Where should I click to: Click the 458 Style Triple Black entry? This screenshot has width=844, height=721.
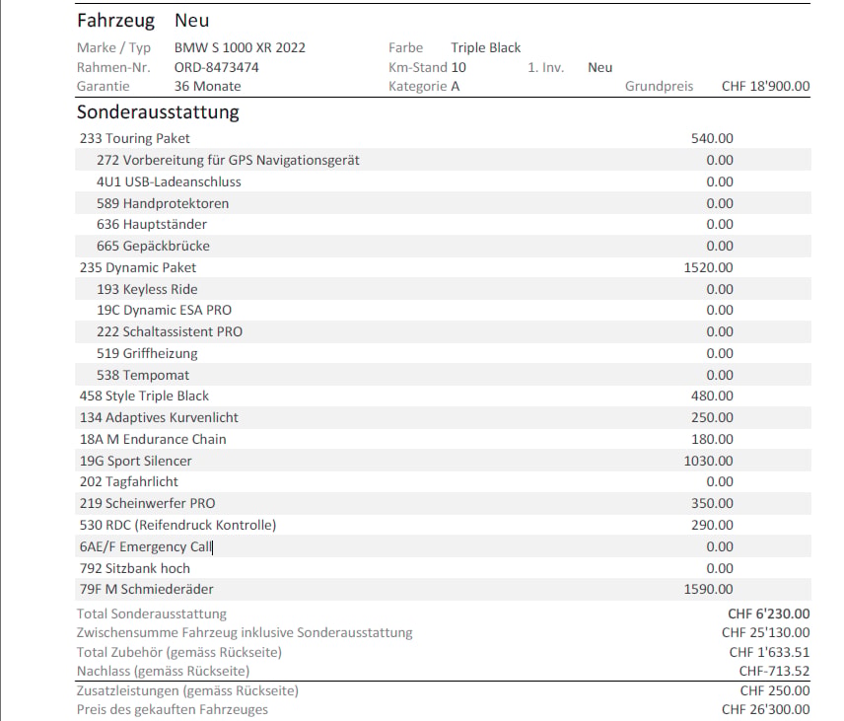[443, 396]
